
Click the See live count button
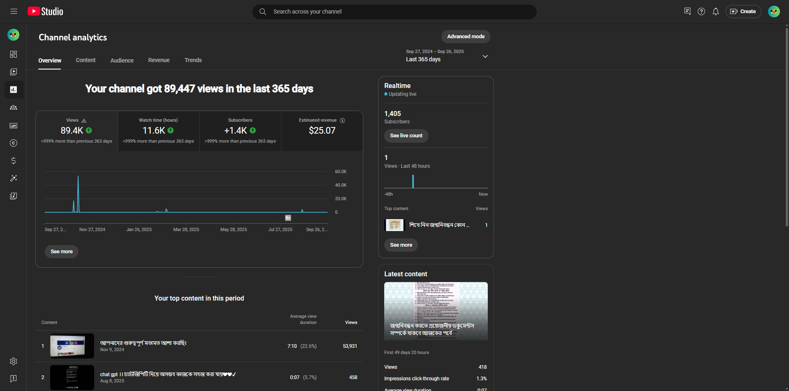[406, 136]
